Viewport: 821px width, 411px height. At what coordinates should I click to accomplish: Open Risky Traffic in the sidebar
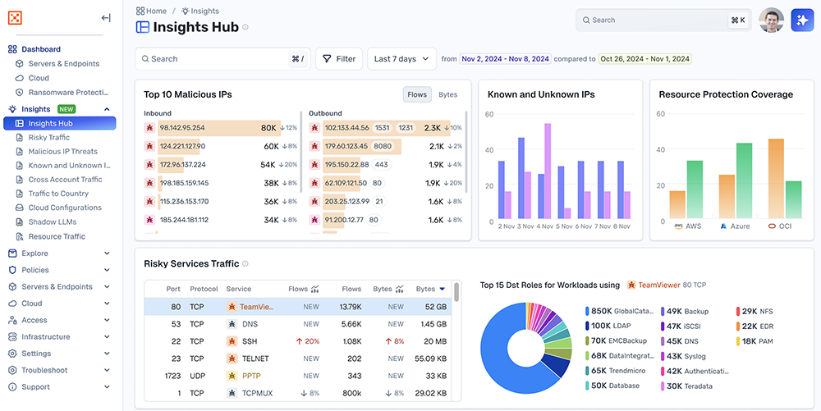pyautogui.click(x=49, y=138)
